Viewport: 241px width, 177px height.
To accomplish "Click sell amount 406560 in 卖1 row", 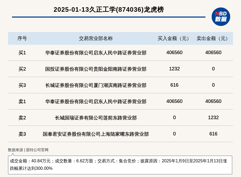I will point(213,101).
